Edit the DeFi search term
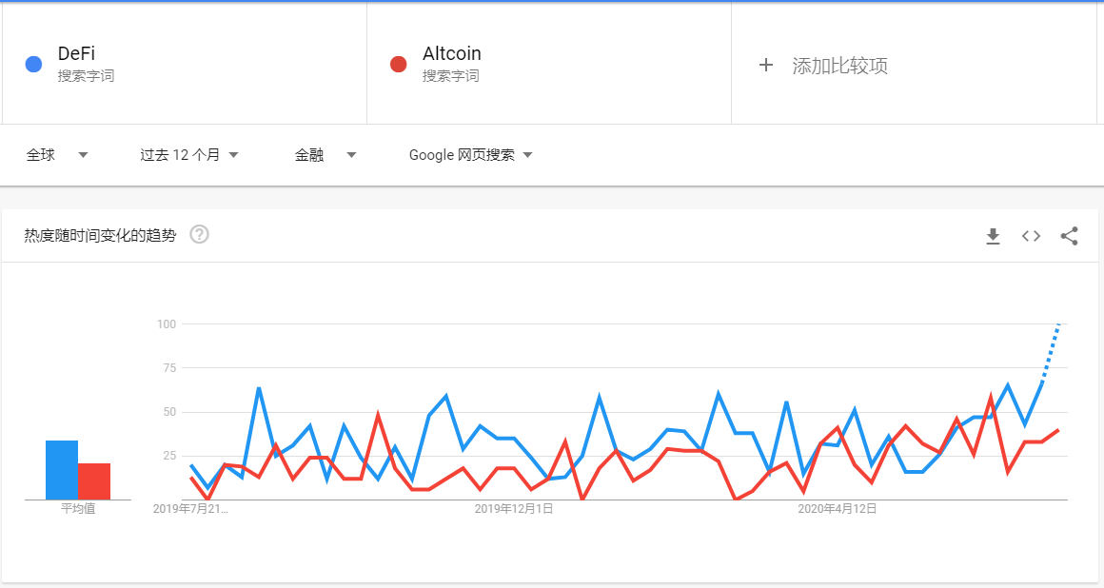The height and width of the screenshot is (588, 1104). click(76, 53)
